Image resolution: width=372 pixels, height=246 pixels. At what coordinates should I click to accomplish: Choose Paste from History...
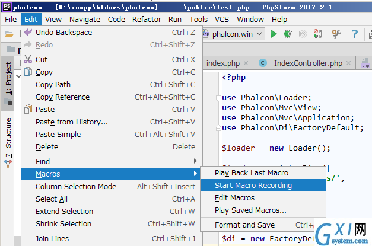pyautogui.click(x=112, y=122)
